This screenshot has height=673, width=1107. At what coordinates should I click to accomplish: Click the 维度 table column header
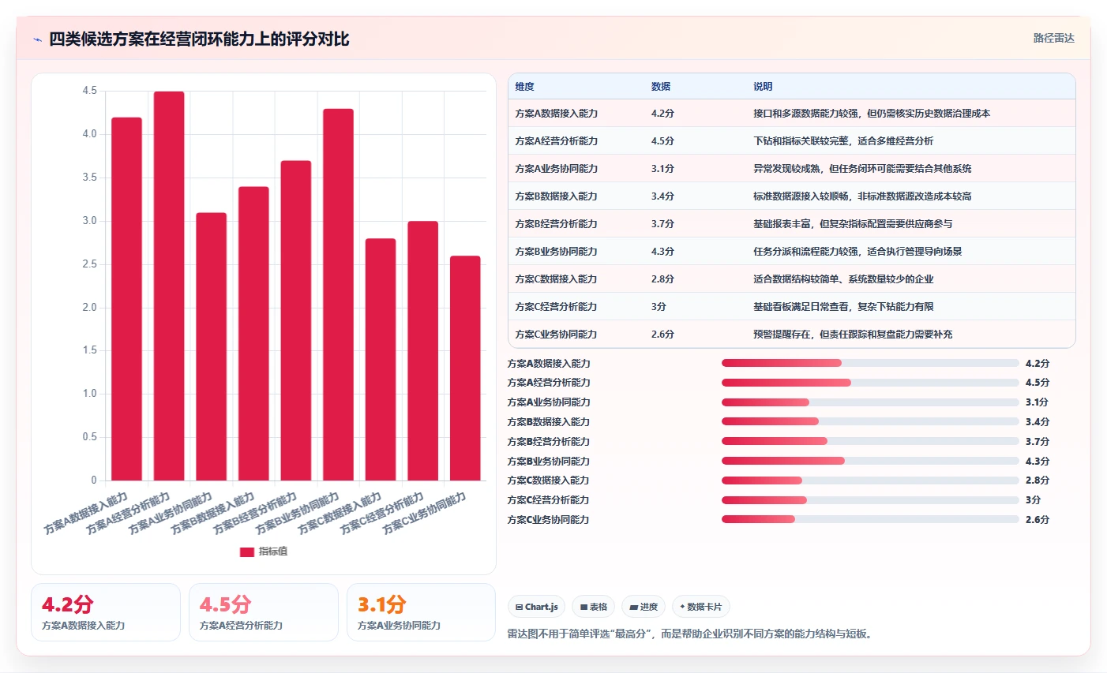[525, 87]
